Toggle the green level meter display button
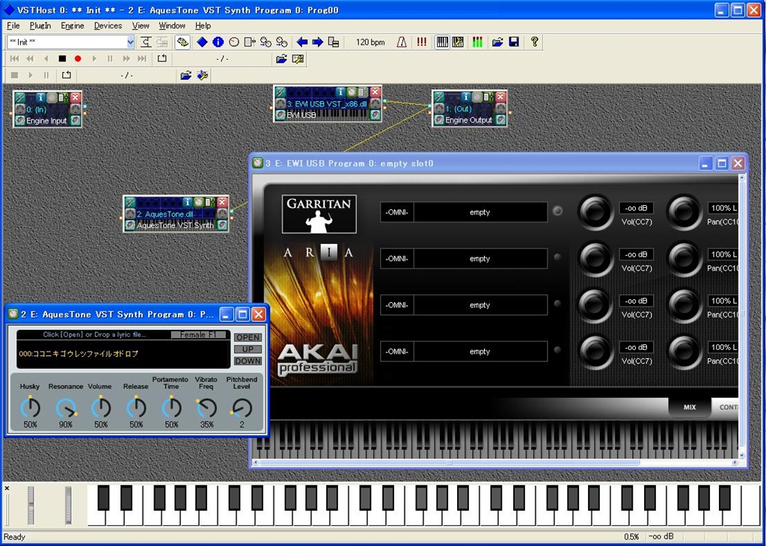This screenshot has height=546, width=766. click(477, 43)
